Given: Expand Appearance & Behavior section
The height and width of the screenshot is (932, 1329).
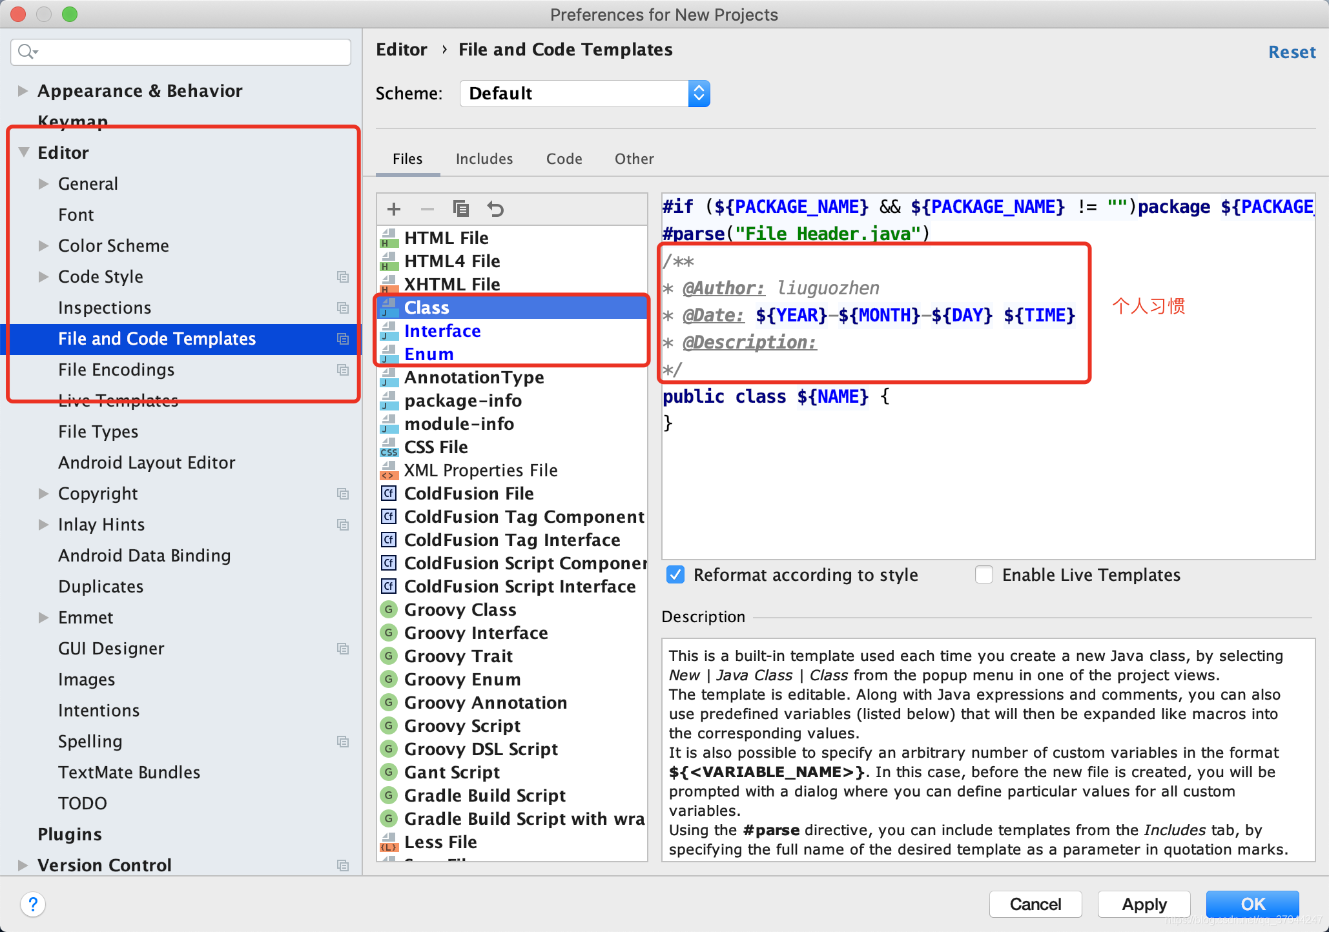Looking at the screenshot, I should [x=23, y=91].
